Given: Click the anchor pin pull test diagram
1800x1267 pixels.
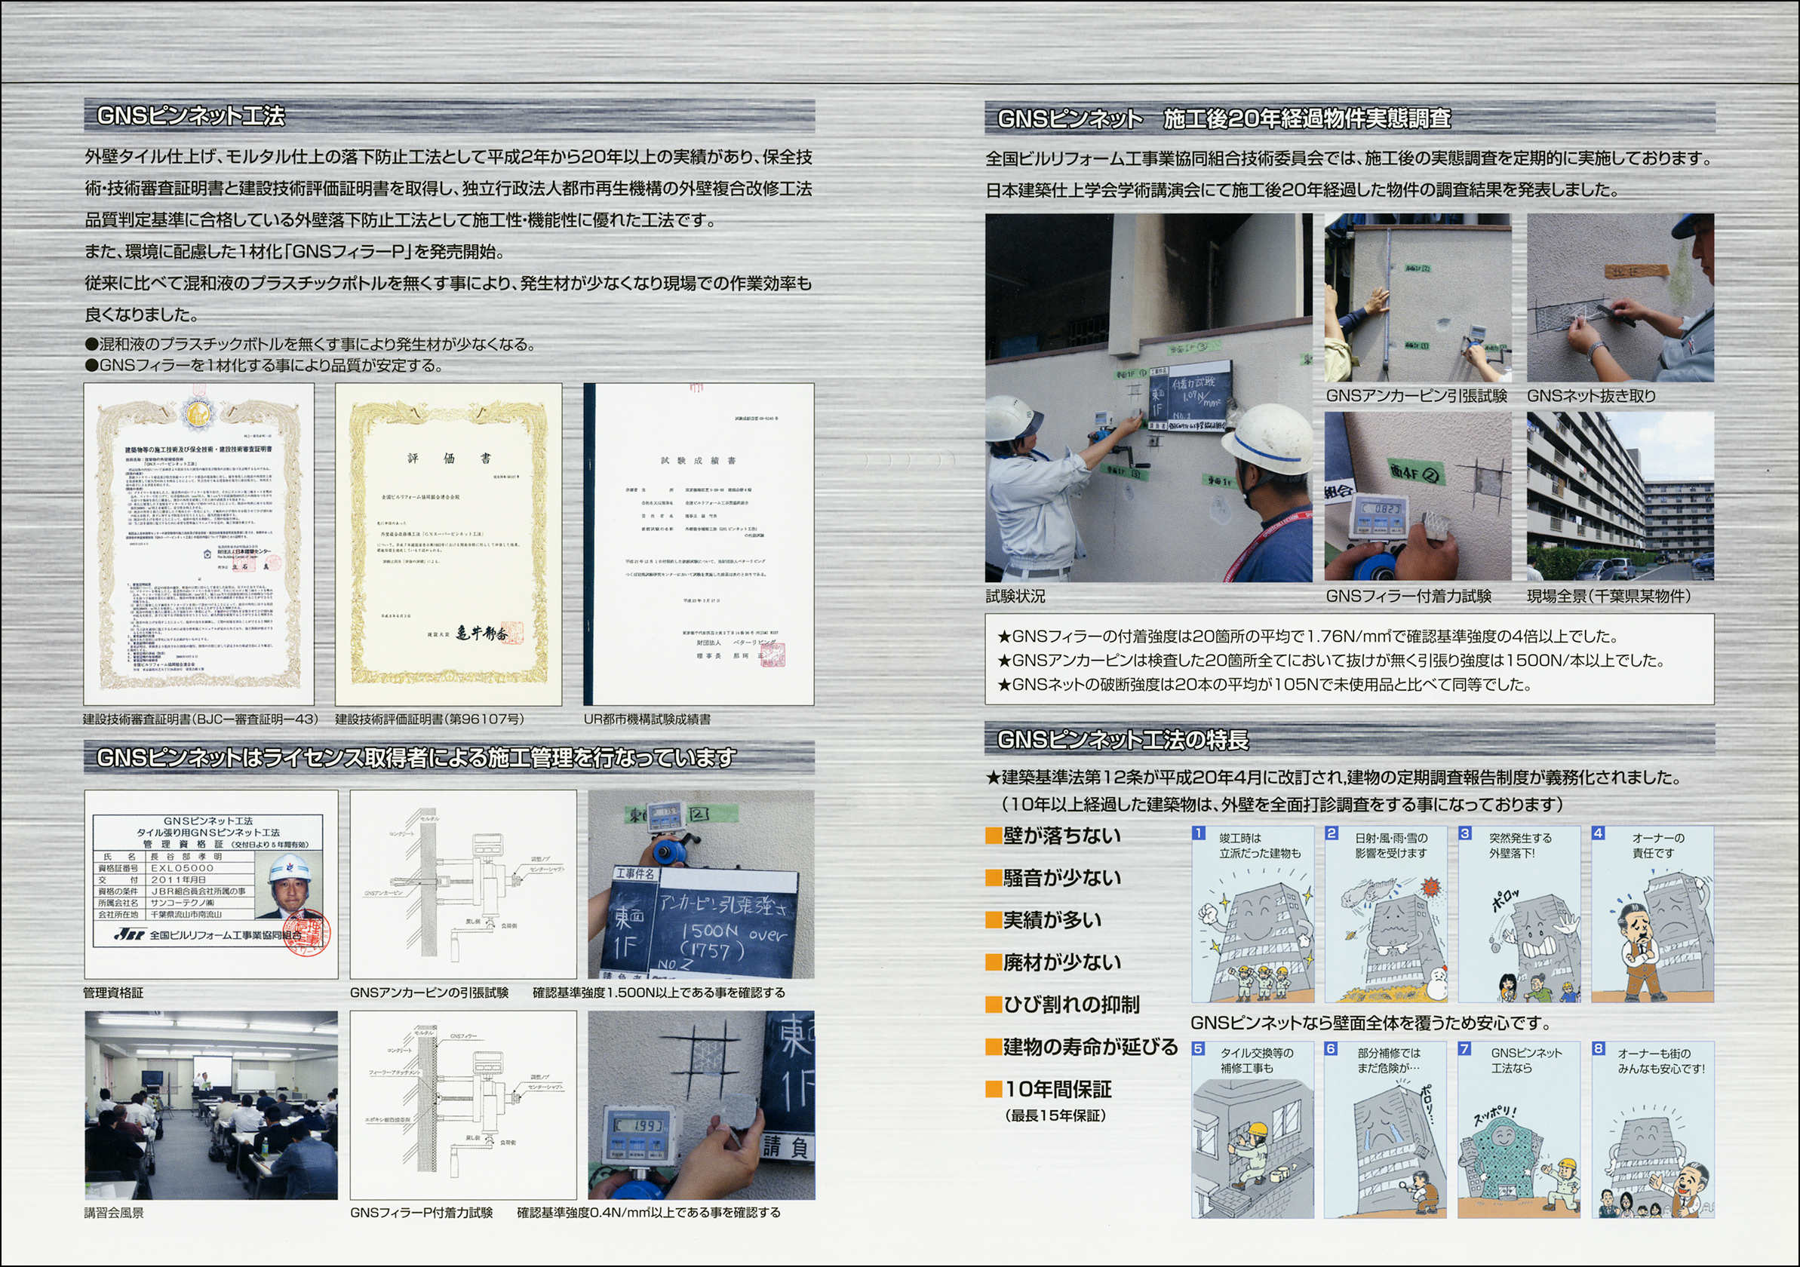Looking at the screenshot, I should [x=463, y=884].
